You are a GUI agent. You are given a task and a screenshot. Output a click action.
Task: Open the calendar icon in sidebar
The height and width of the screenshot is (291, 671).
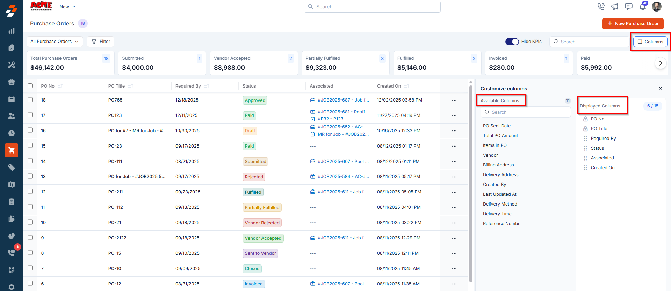coord(12,99)
